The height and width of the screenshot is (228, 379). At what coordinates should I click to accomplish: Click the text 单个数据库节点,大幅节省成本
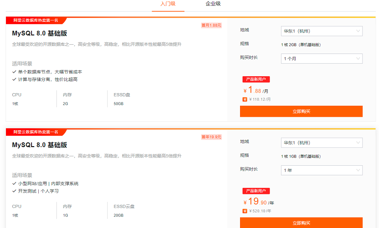50,72
